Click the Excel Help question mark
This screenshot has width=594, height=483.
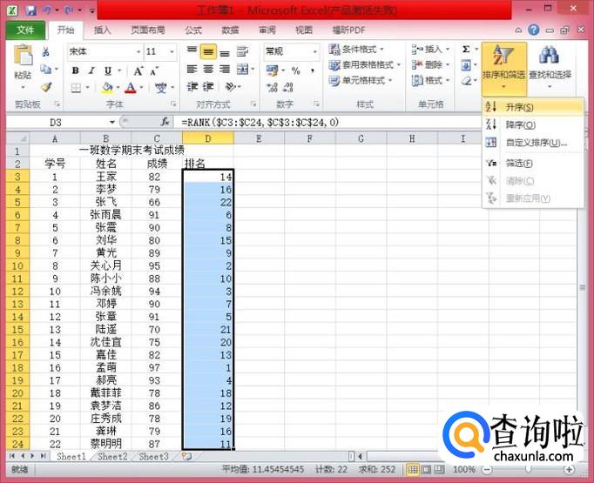534,30
